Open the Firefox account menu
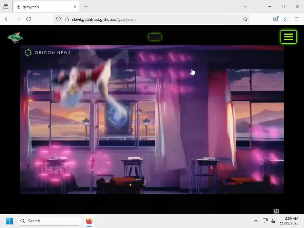 pyautogui.click(x=275, y=19)
